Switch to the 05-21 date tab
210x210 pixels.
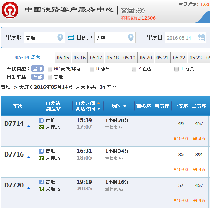pyautogui.click(x=162, y=58)
